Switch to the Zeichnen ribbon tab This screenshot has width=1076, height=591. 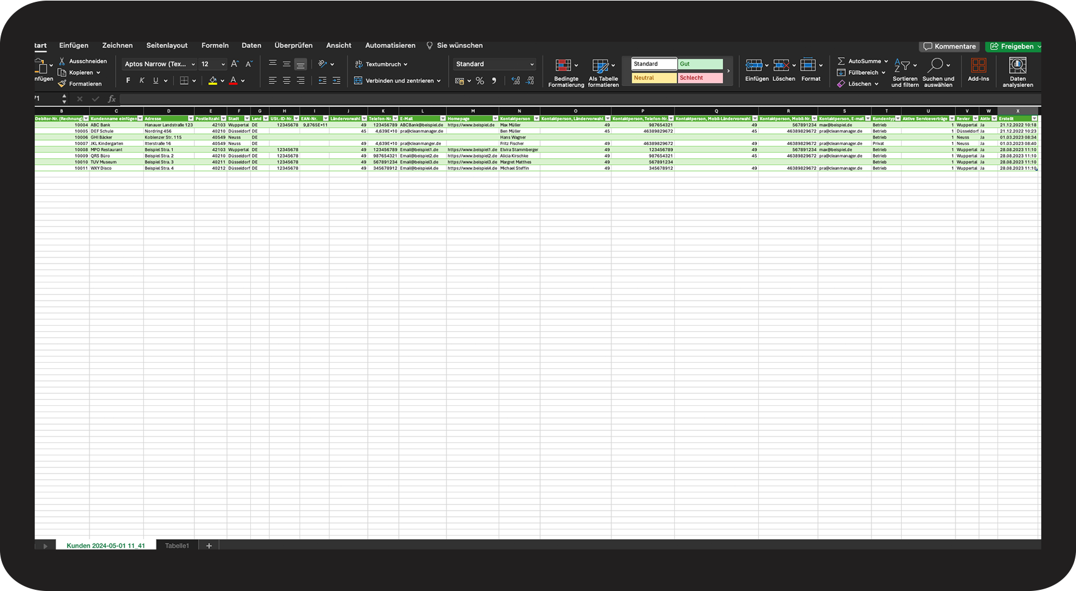(x=118, y=46)
